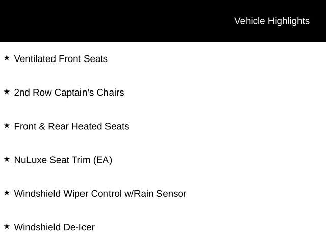Click the star bullet for NuLuxe Seat Trim
This screenshot has width=326, height=244.
coord(7,159)
